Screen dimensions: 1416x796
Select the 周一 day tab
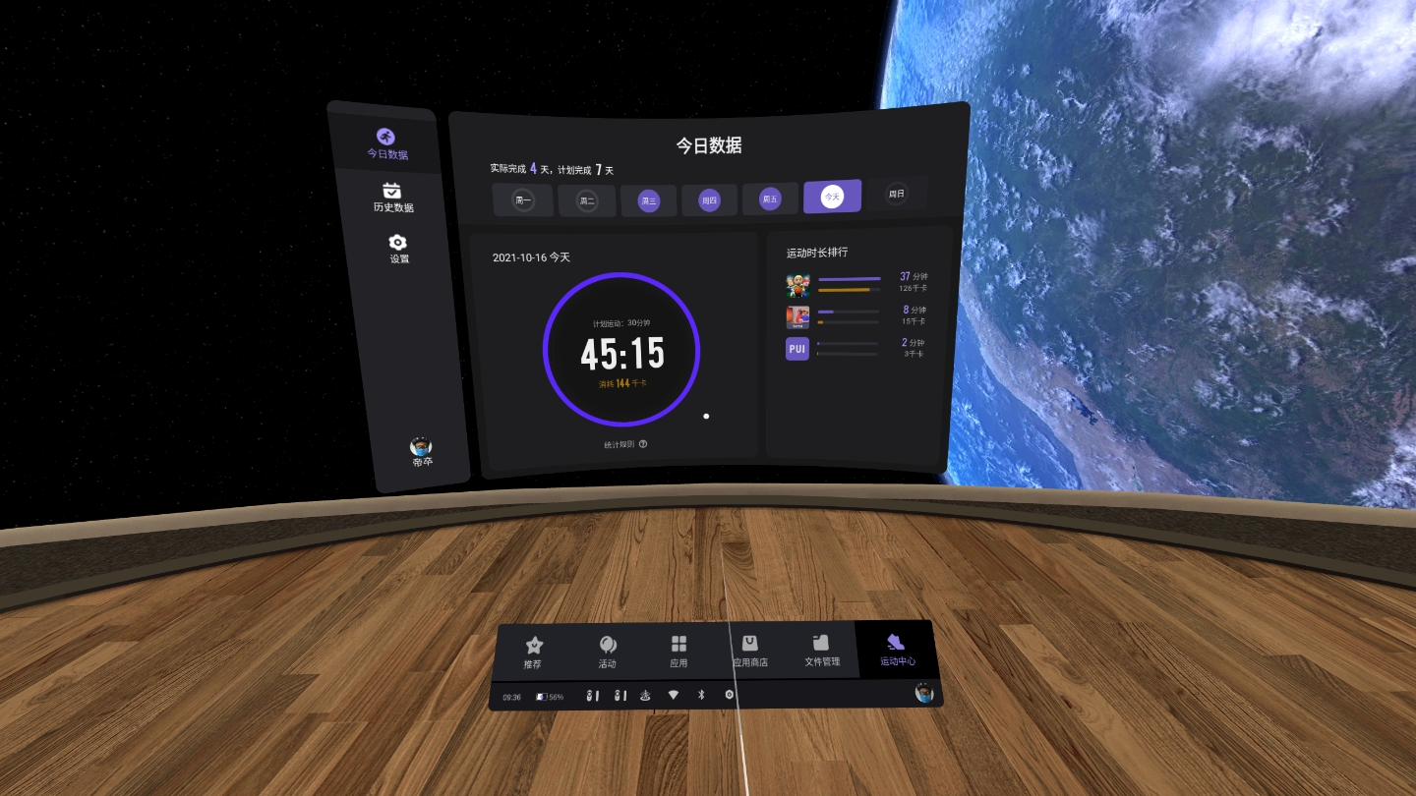(x=523, y=200)
